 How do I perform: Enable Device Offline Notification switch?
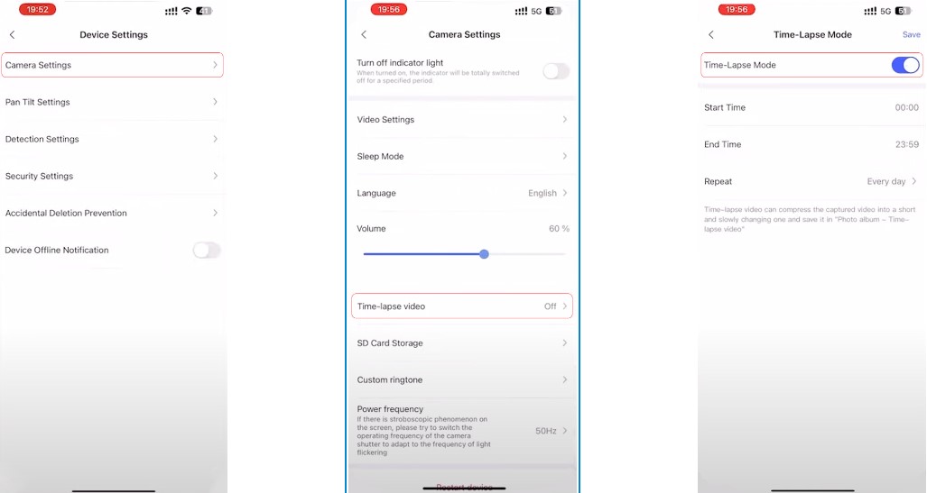coord(207,251)
